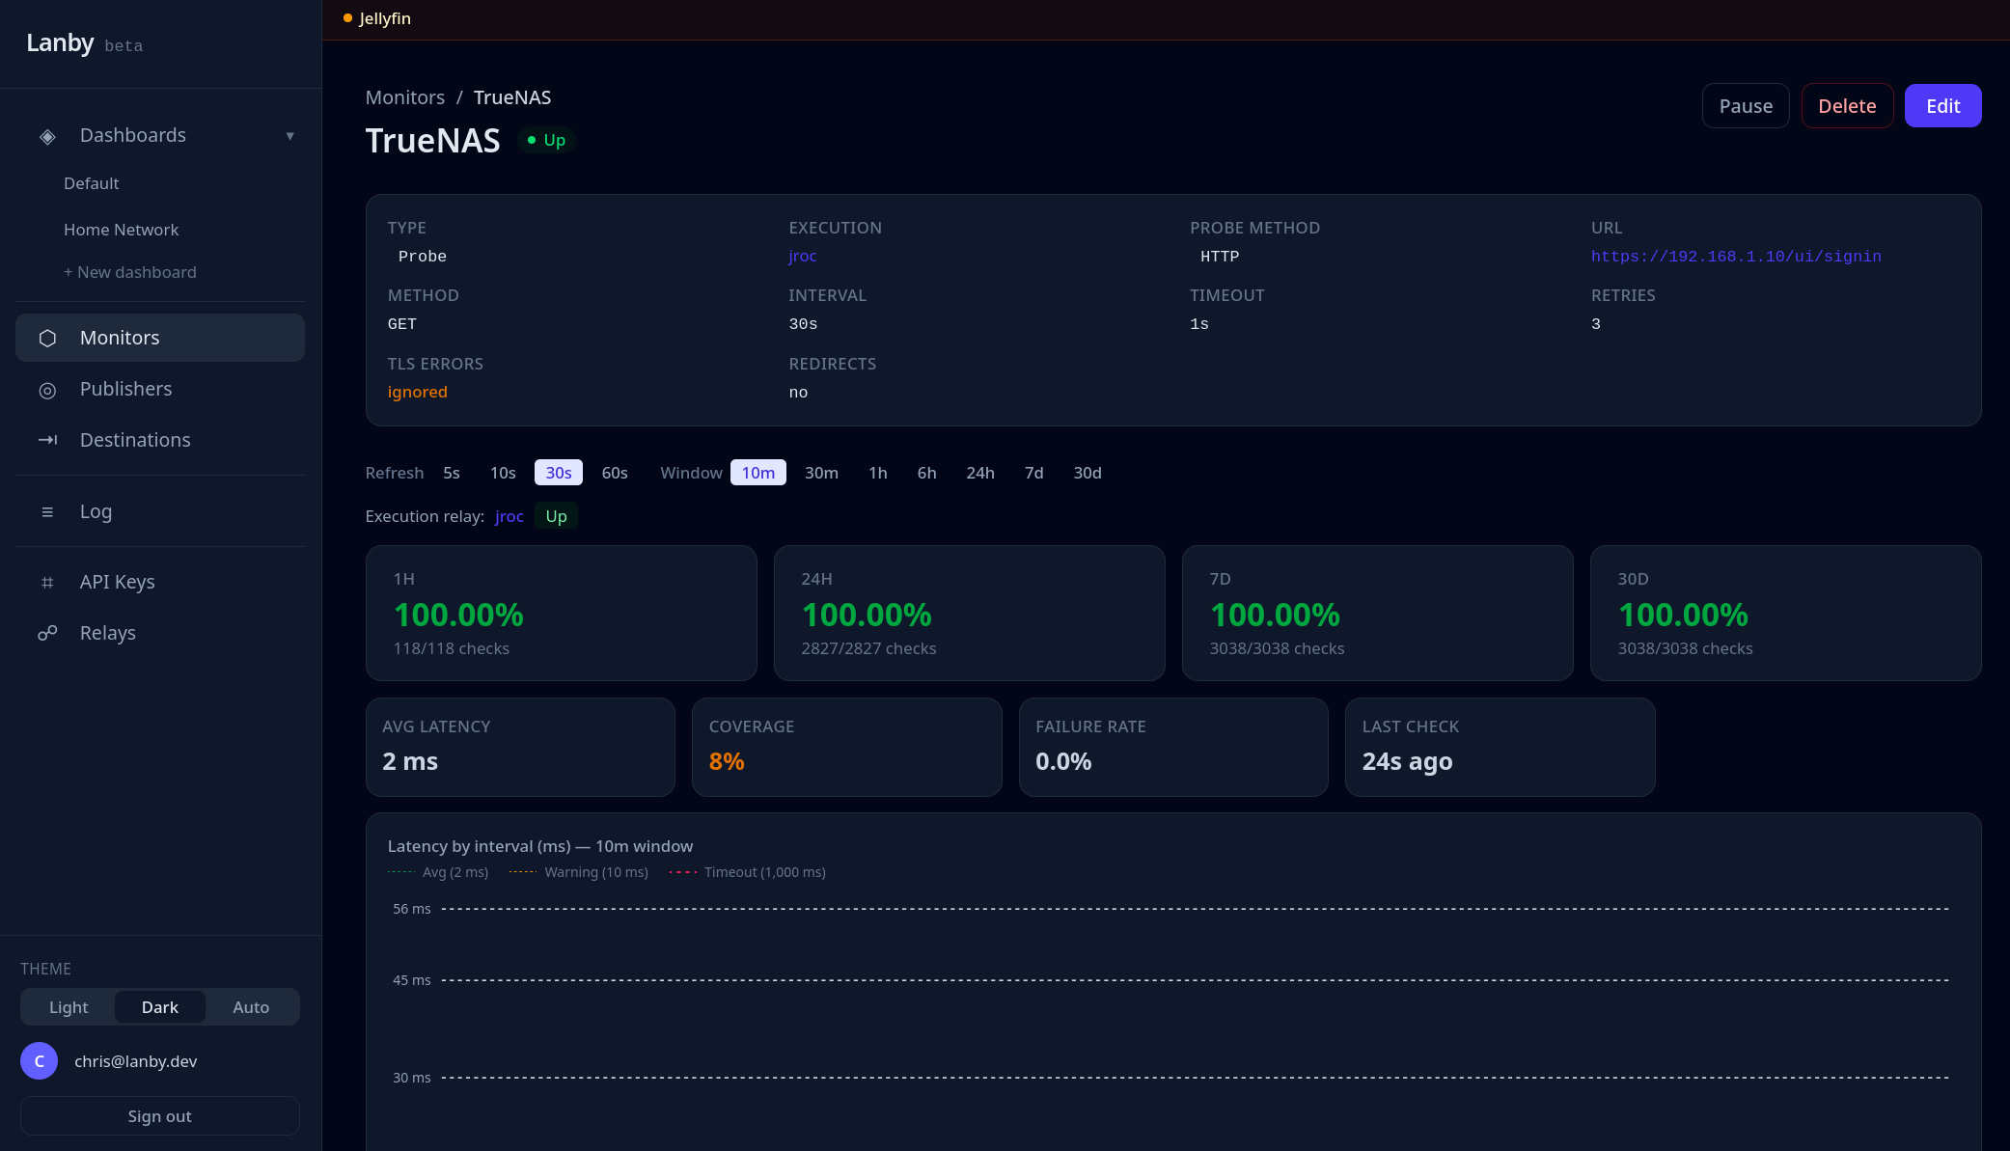Change window to 7d
The height and width of the screenshot is (1151, 2010).
click(1034, 473)
